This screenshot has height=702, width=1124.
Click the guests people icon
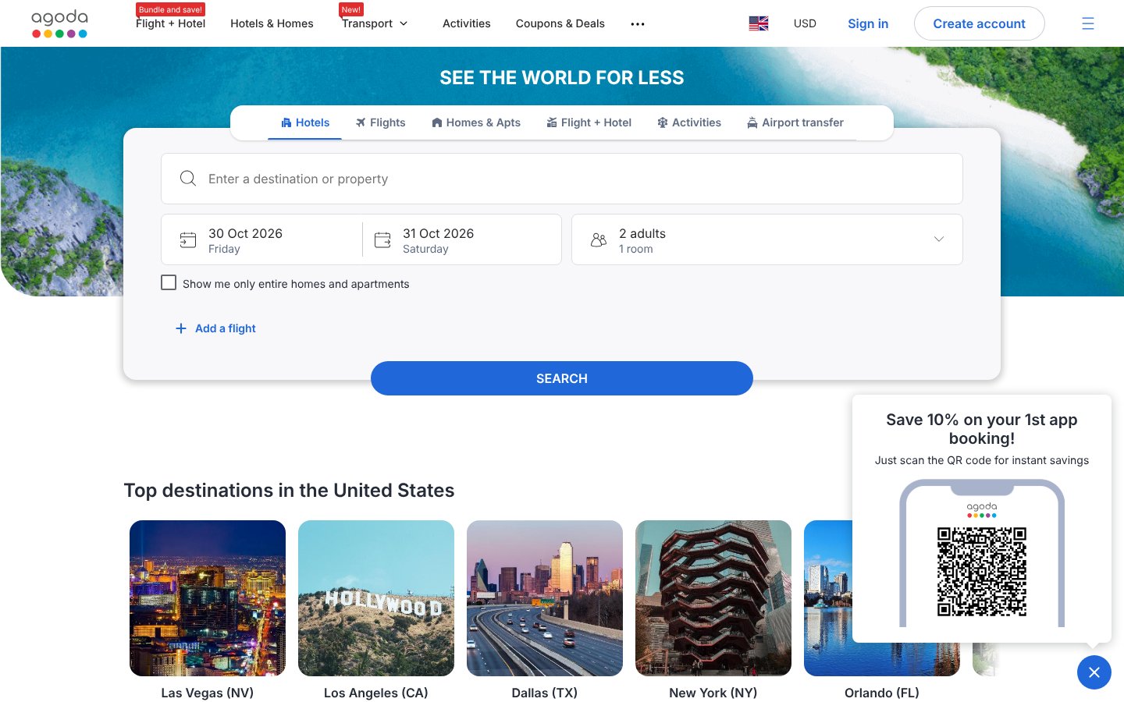coord(599,240)
